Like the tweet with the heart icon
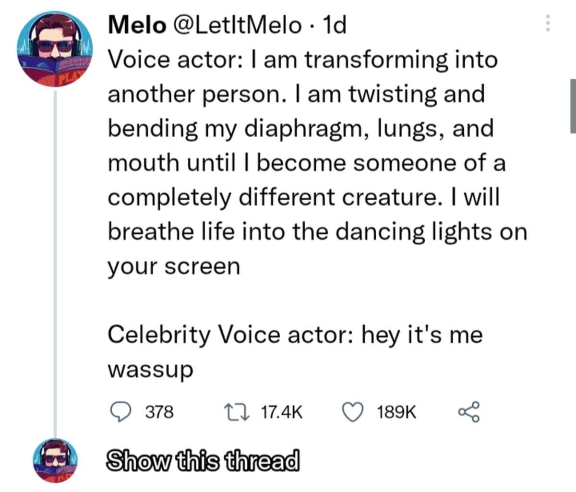576x492 pixels. click(353, 412)
